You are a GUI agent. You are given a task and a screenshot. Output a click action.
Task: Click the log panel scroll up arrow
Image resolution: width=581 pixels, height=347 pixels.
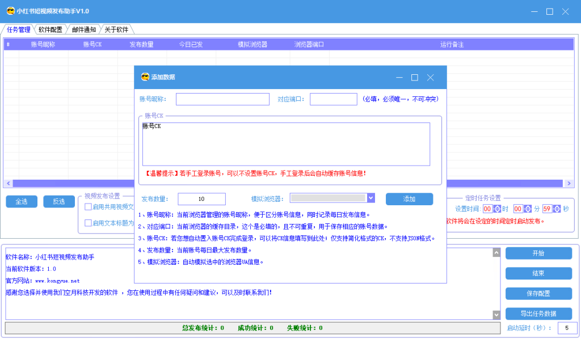click(x=496, y=252)
